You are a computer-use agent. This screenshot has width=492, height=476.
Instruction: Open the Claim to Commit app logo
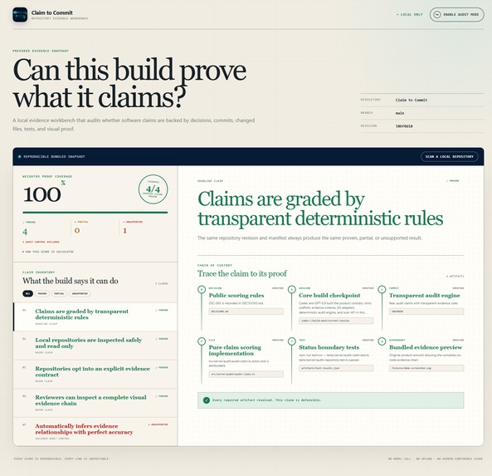20,14
